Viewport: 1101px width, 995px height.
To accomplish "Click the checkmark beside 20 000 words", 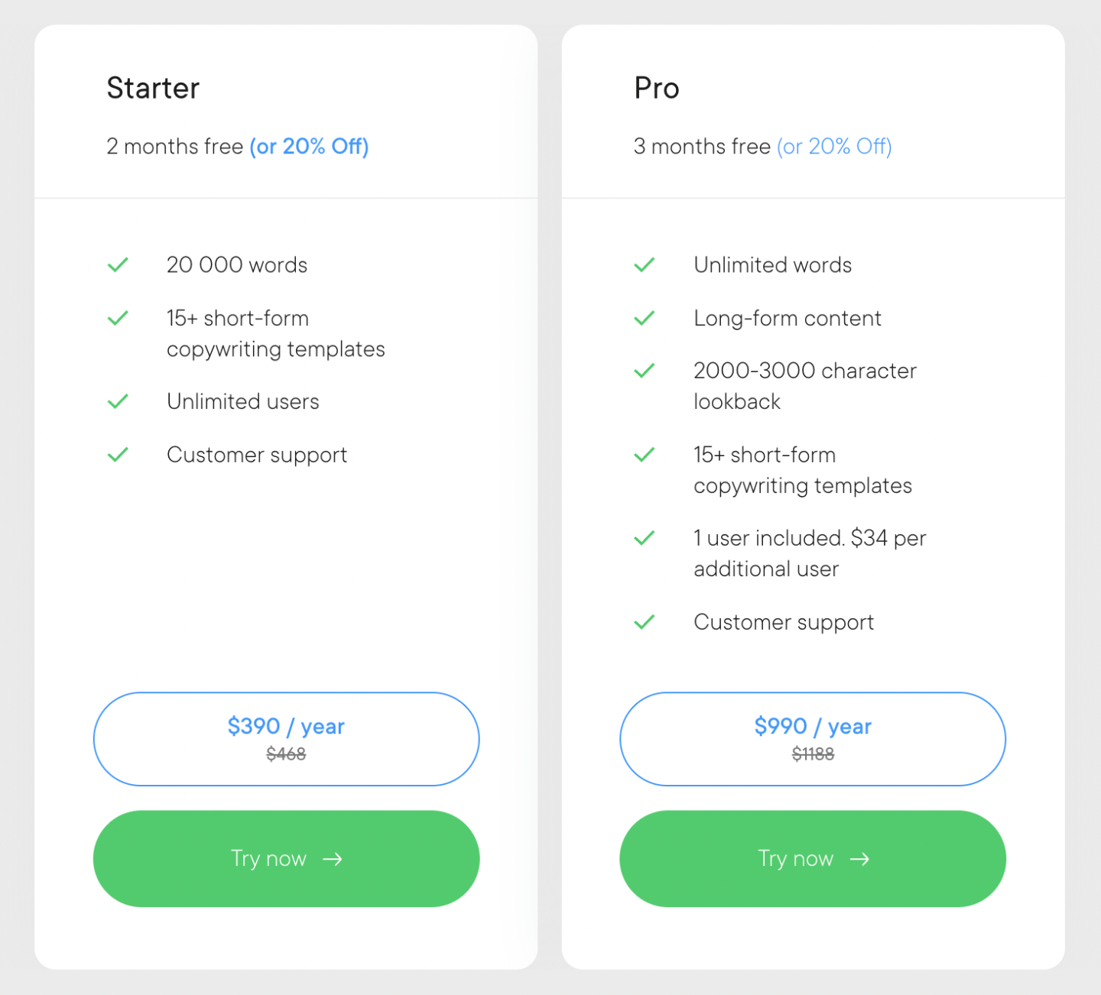I will coord(118,265).
